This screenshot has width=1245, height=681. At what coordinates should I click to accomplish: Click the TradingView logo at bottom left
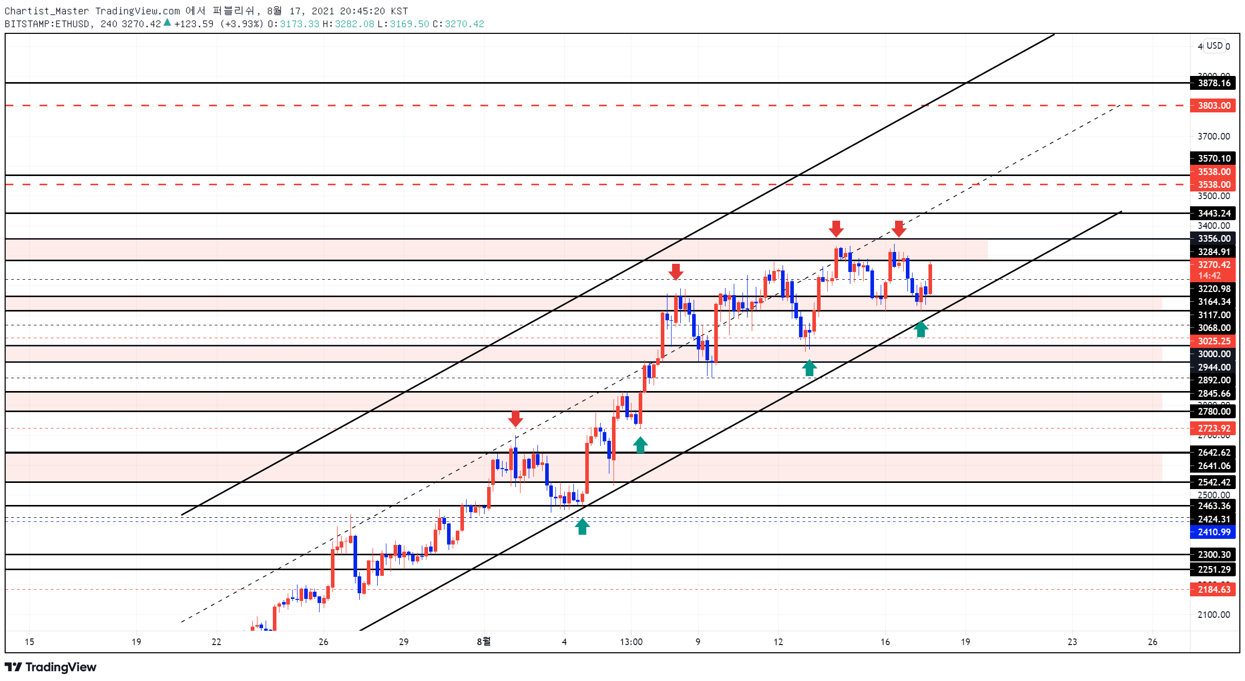click(x=50, y=667)
